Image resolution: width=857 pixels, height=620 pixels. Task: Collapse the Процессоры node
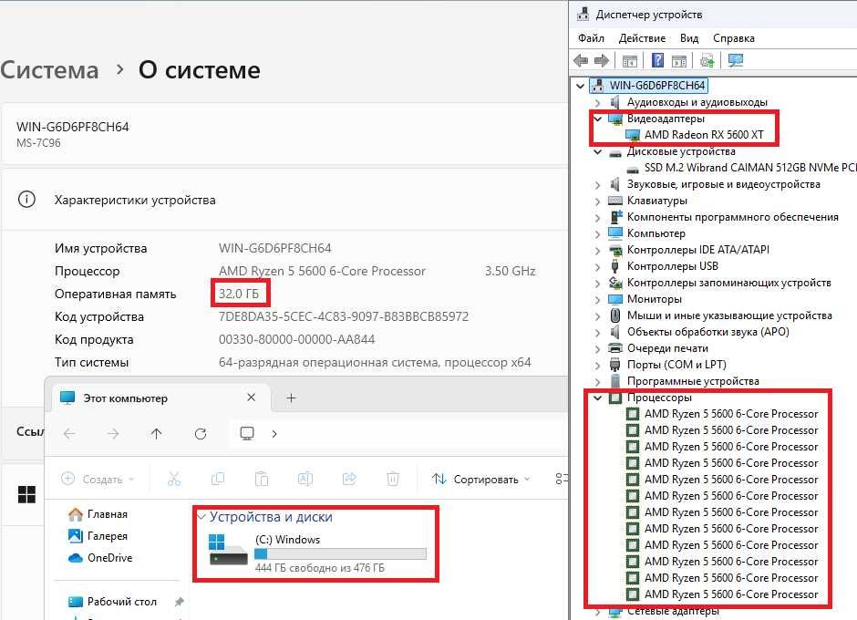point(597,398)
